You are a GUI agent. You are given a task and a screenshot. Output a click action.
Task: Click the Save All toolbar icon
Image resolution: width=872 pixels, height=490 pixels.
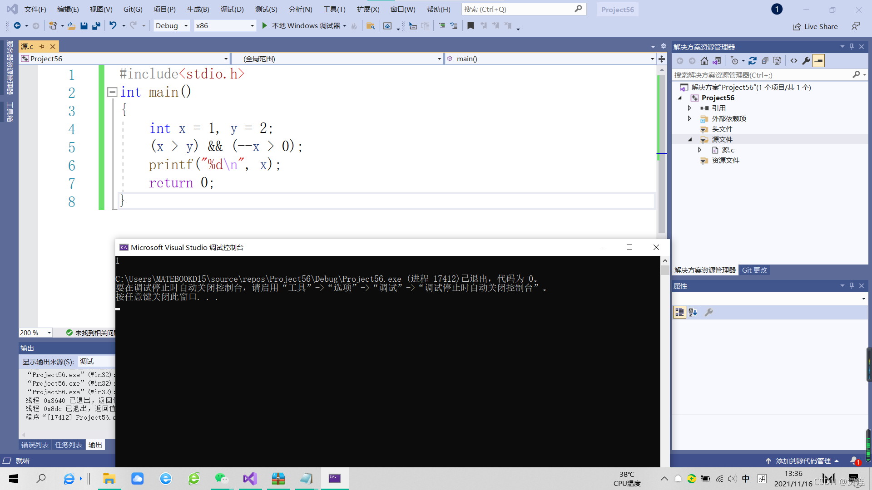coord(96,26)
